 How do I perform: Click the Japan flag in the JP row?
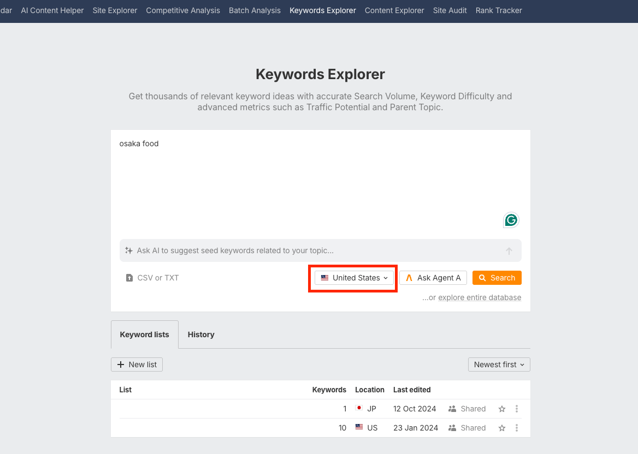pyautogui.click(x=359, y=408)
